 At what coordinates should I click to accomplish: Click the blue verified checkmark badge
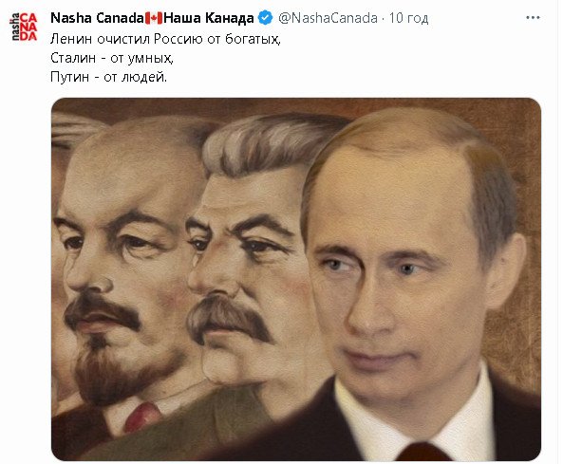click(265, 18)
